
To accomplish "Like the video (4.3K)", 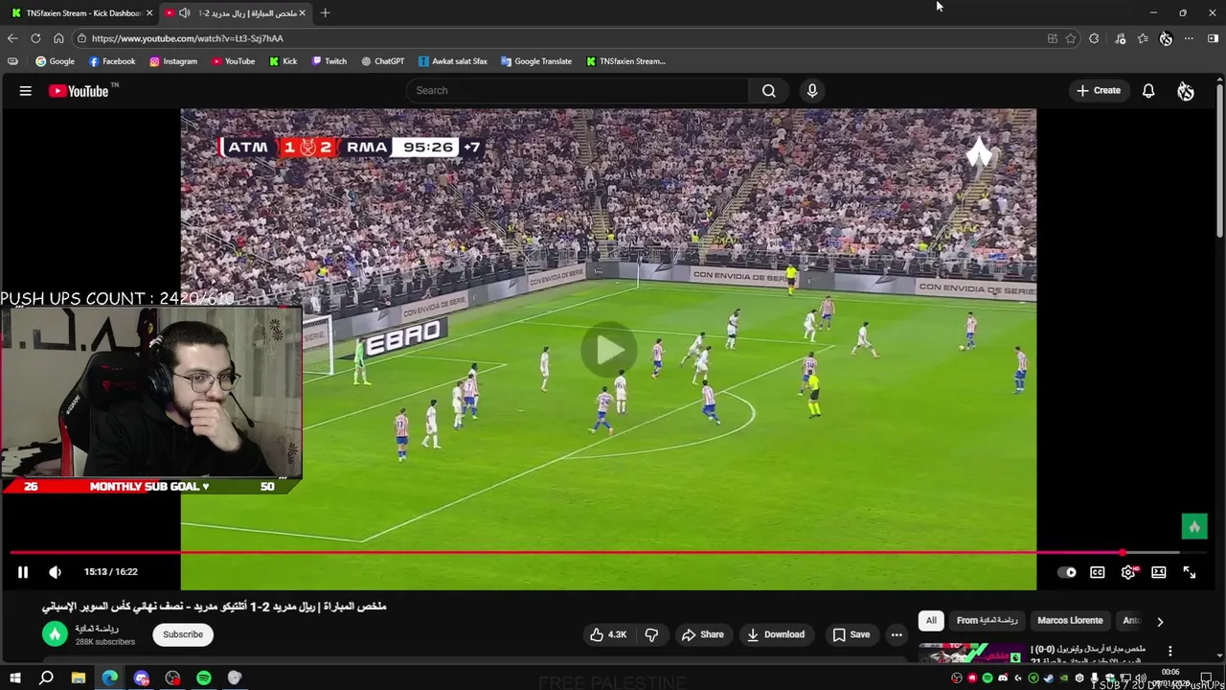I will pos(607,634).
